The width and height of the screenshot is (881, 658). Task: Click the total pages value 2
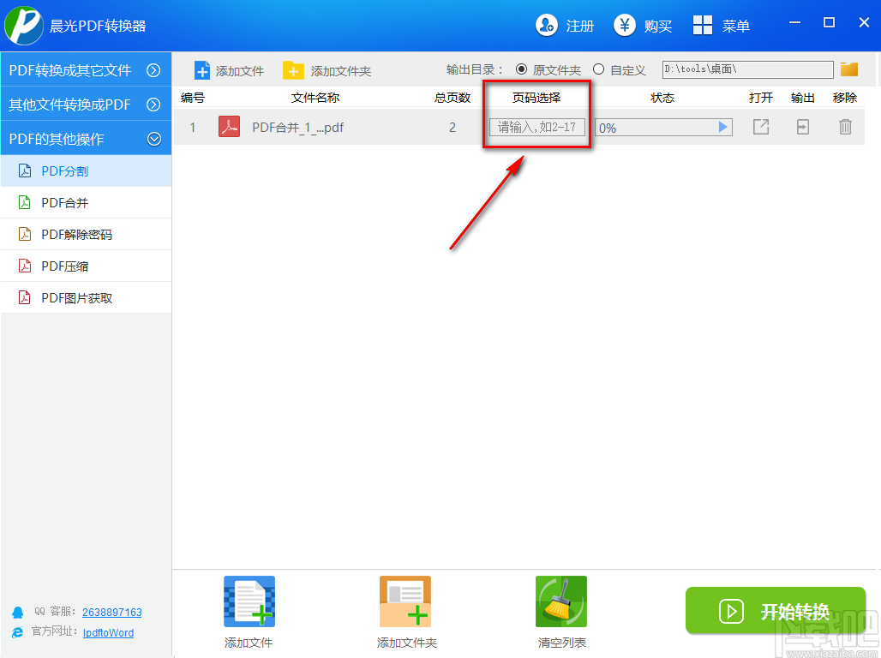tap(452, 128)
